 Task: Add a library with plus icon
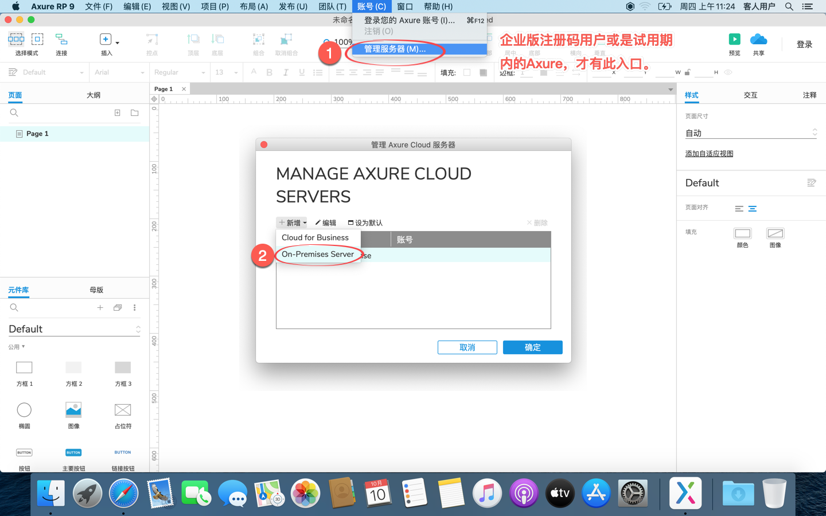click(100, 308)
